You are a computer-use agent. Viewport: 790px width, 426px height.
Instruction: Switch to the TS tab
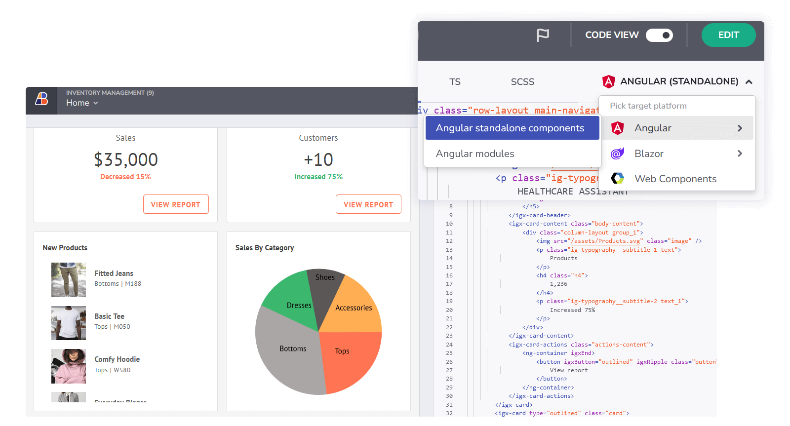(455, 81)
